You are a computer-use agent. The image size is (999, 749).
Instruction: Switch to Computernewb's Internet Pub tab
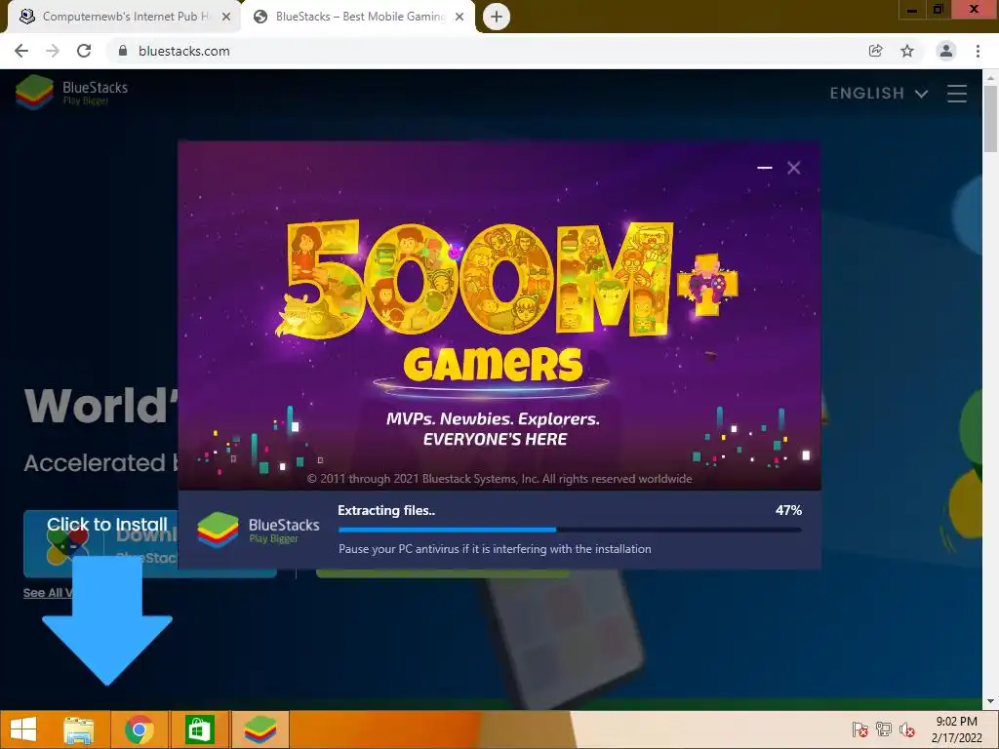coord(124,17)
